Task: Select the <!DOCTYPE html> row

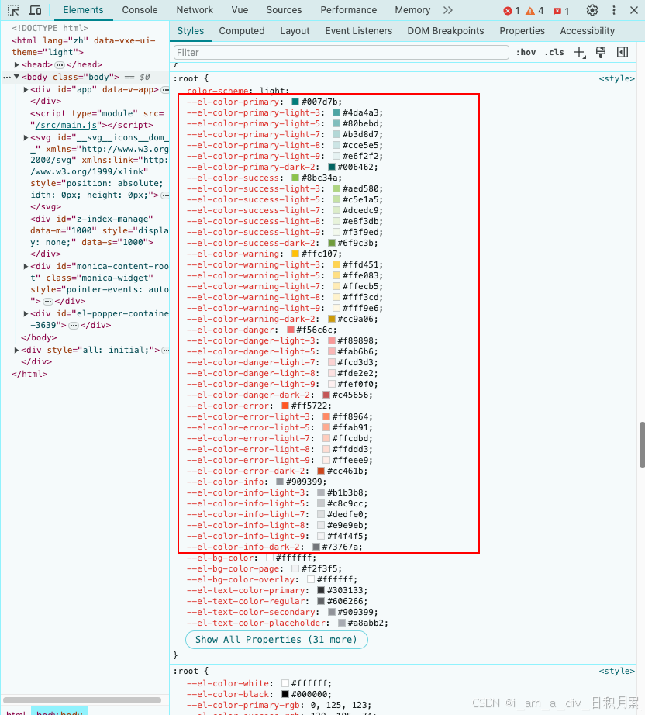Action: 50,28
